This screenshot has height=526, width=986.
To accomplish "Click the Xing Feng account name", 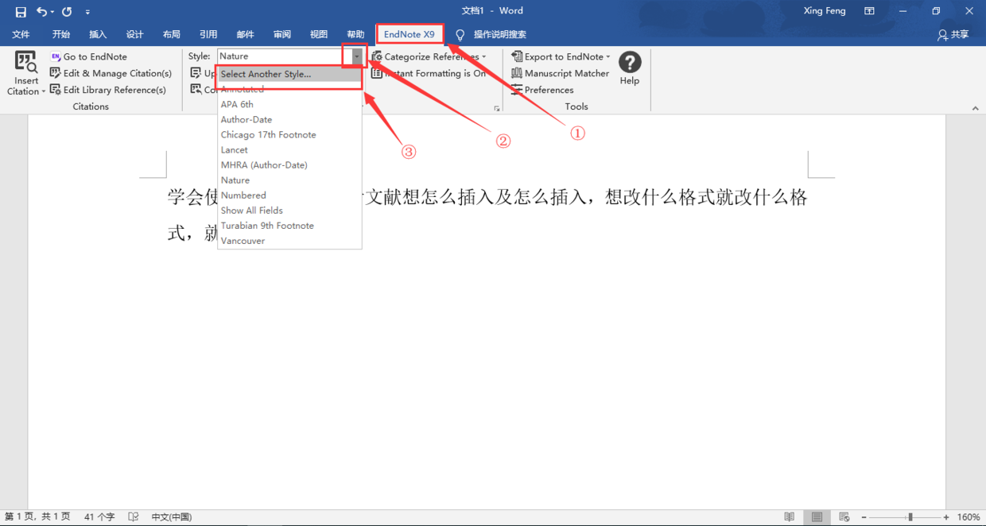I will tap(825, 11).
